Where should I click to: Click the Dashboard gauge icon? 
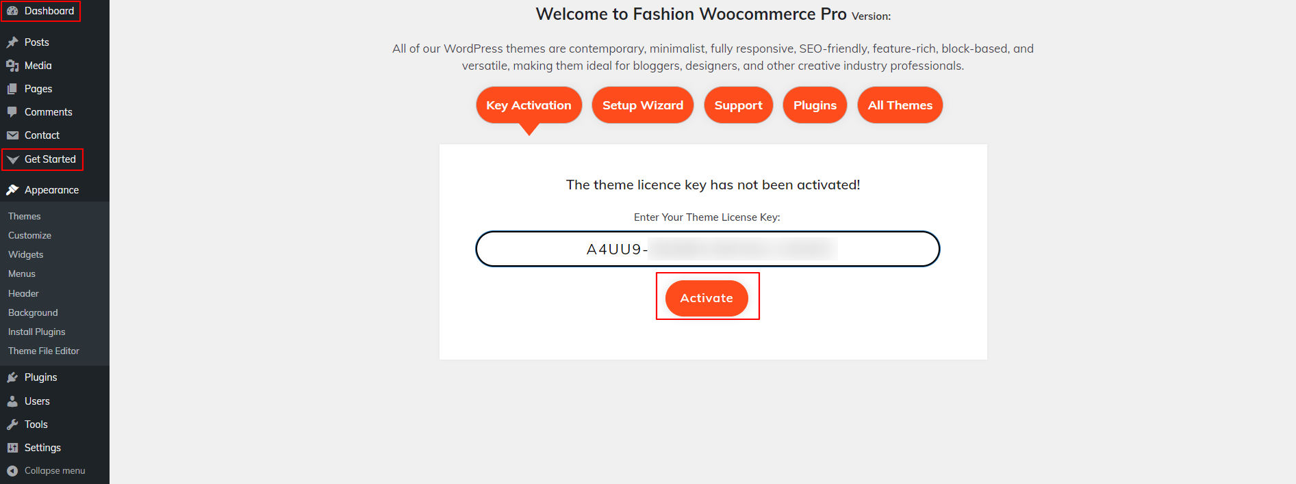(12, 11)
